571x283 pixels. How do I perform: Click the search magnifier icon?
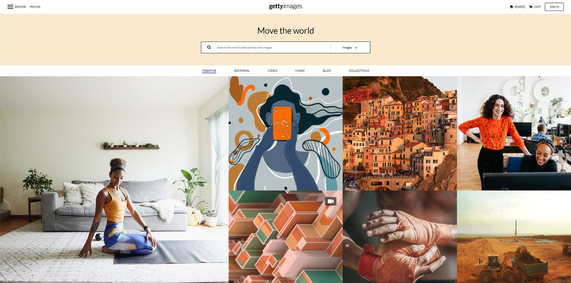[209, 48]
